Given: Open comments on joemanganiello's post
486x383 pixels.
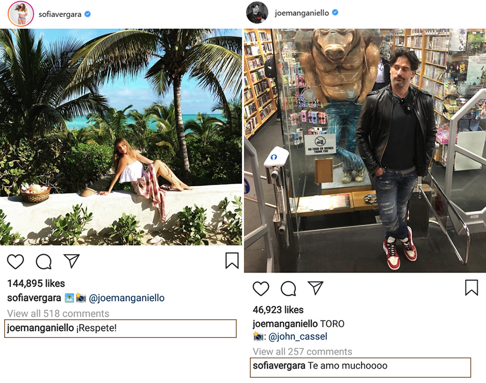Looking at the screenshot, I should coord(288,289).
